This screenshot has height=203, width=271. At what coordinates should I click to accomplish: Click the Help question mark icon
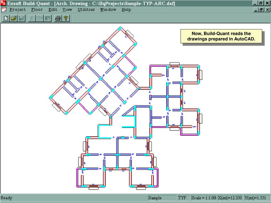66,18
